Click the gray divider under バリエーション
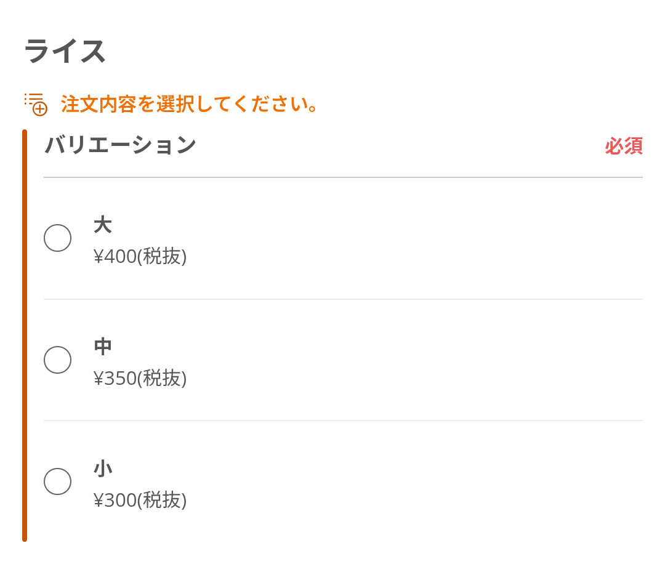 click(343, 177)
